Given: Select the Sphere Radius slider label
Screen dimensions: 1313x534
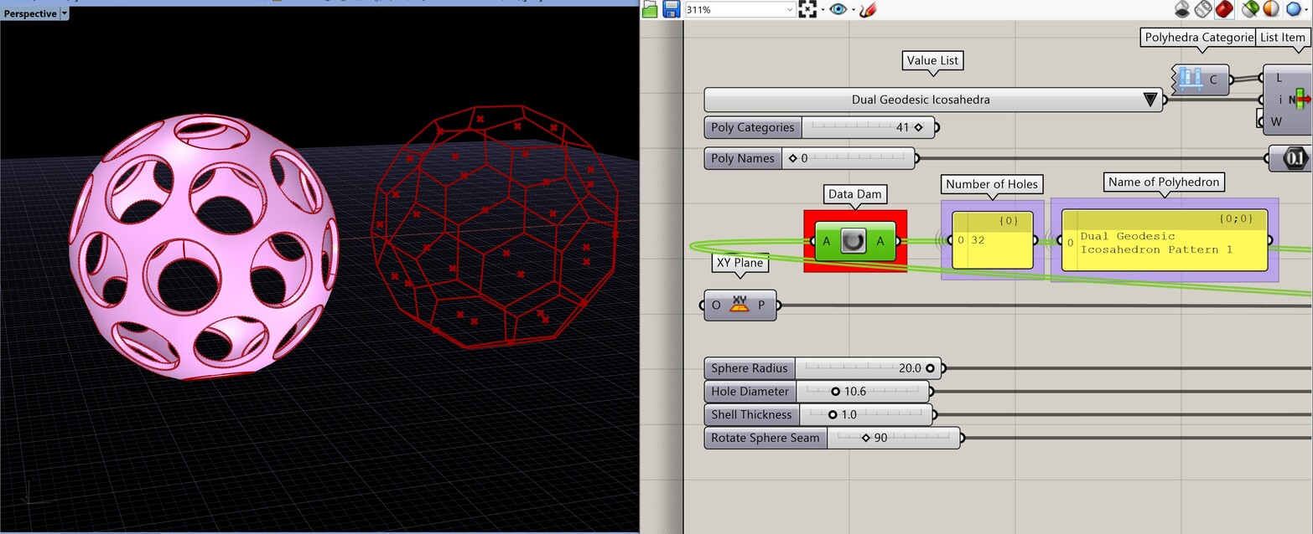Looking at the screenshot, I should (750, 368).
